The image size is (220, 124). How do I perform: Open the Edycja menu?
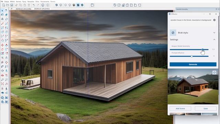(x=7, y=1)
